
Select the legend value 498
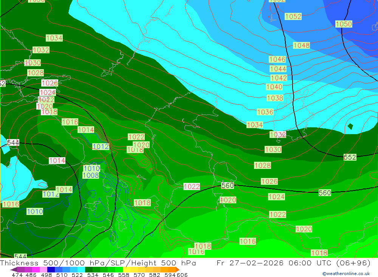click(x=46, y=275)
